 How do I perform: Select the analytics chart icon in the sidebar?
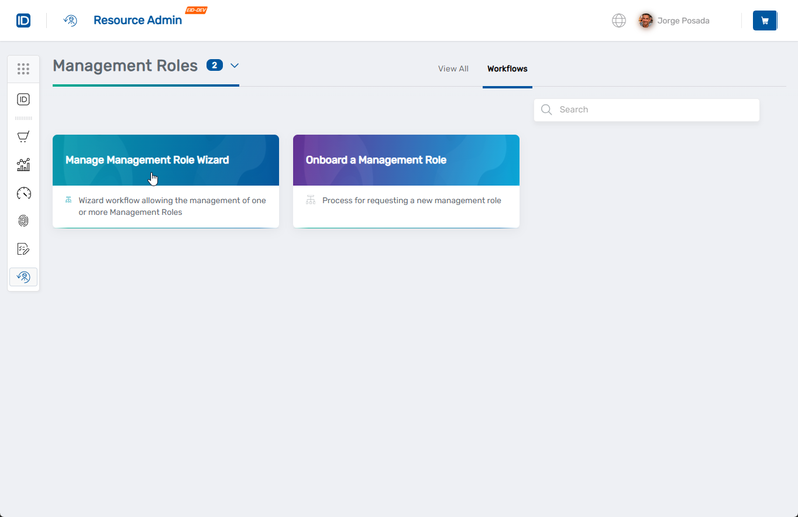click(23, 165)
